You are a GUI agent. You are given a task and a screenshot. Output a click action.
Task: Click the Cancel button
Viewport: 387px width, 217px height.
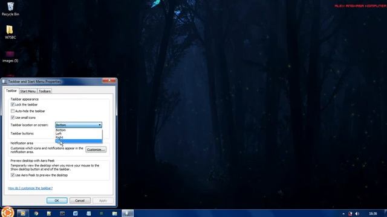[80, 201]
